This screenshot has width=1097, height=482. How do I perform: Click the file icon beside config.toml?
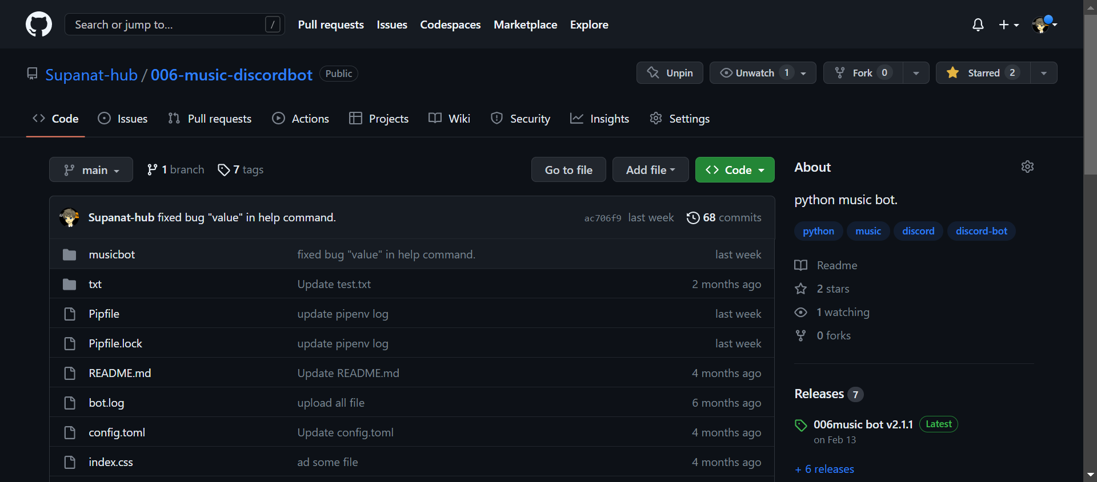pyautogui.click(x=70, y=432)
